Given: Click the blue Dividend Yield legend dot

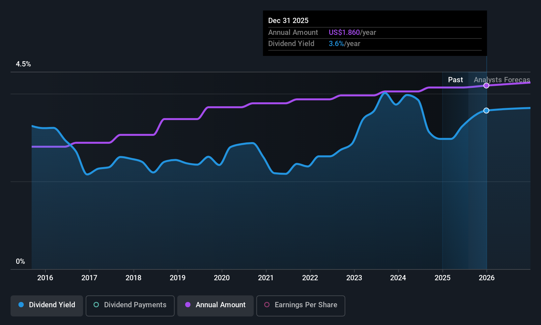Looking at the screenshot, I should tap(21, 305).
